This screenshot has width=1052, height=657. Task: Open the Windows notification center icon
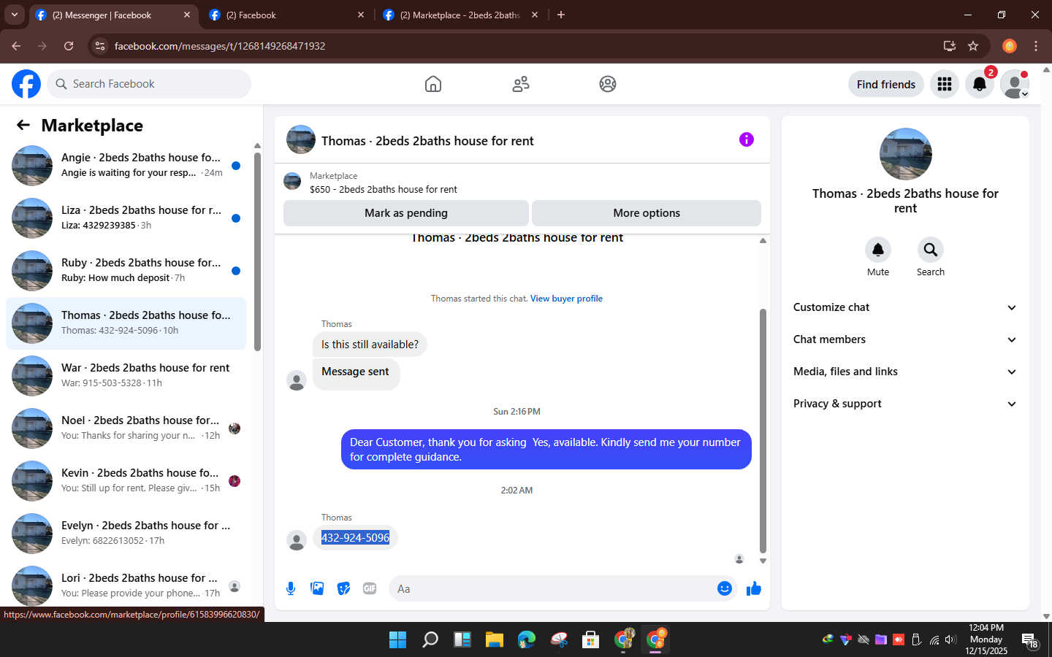click(1030, 640)
